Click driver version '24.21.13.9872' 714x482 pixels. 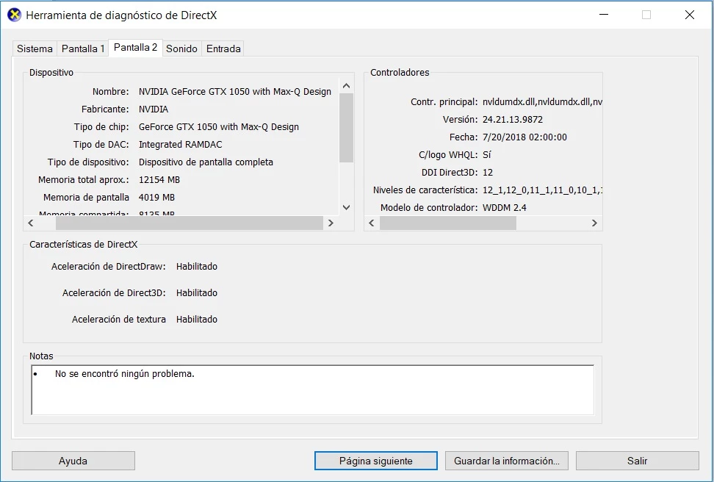tap(513, 120)
